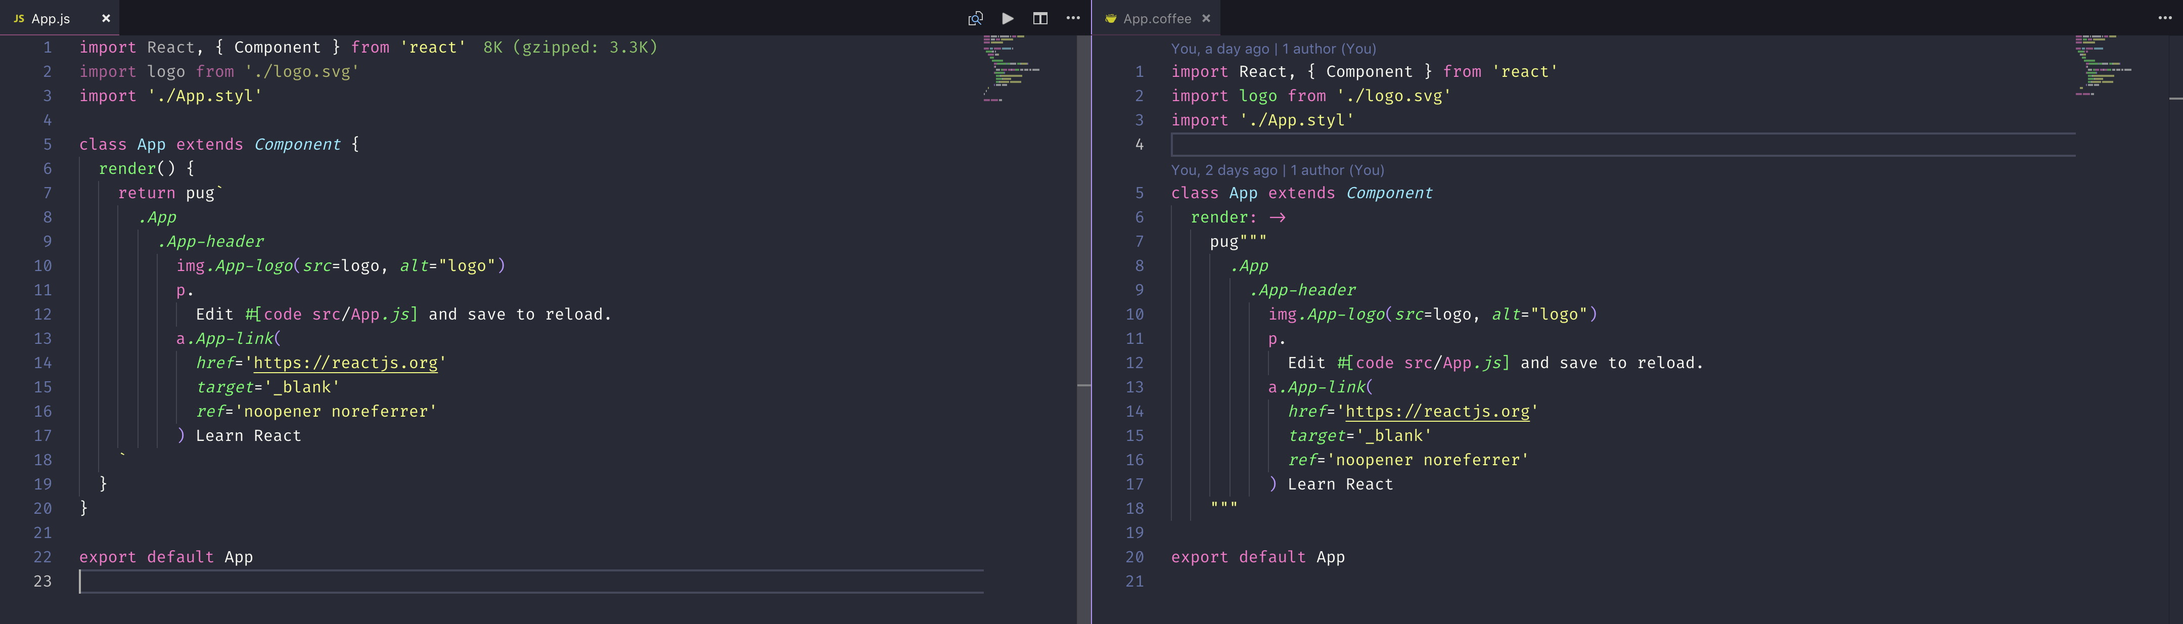Switch to the App.js tab

click(x=51, y=18)
